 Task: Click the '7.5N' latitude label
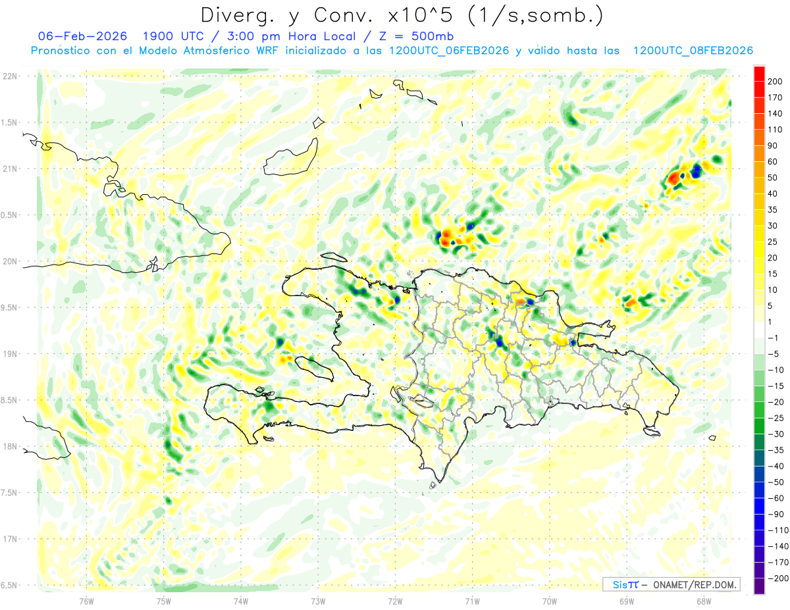tap(9, 493)
